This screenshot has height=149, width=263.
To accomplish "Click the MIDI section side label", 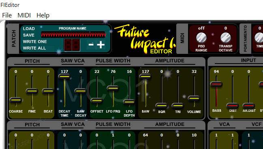I will [x=182, y=38].
